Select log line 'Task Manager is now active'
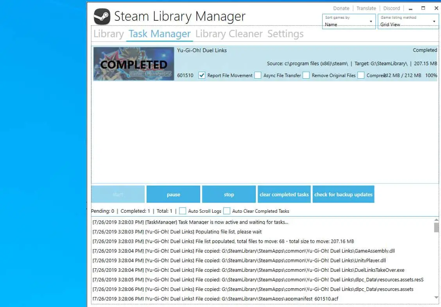Screen dimensions: 441x307 tap(190, 222)
